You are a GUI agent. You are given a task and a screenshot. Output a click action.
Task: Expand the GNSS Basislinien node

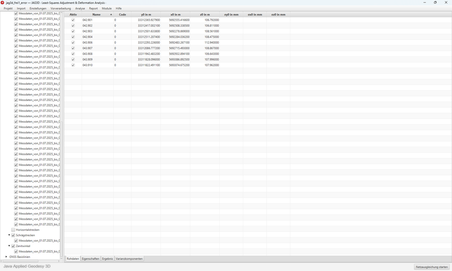[6, 257]
